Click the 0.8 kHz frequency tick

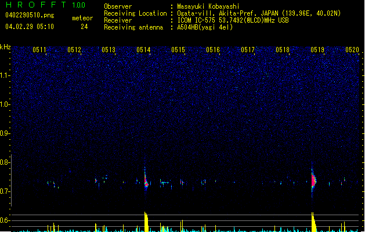5,162
